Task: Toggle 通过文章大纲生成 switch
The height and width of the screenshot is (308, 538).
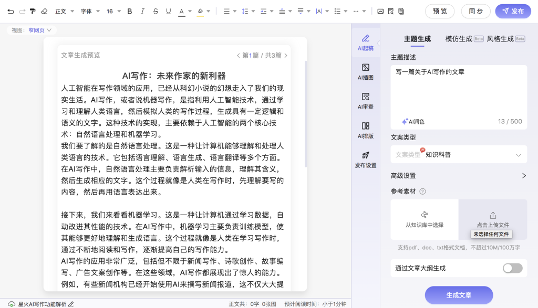Action: pyautogui.click(x=513, y=268)
